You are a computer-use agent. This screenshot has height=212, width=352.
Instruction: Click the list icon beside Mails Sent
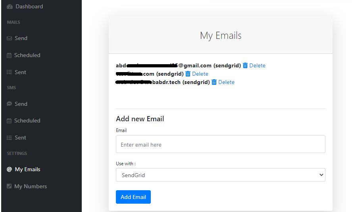pos(10,73)
